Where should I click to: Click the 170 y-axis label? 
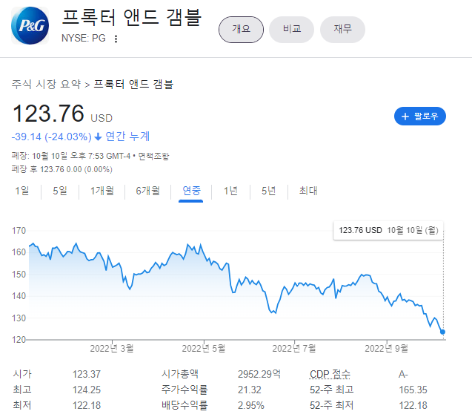[19, 231]
